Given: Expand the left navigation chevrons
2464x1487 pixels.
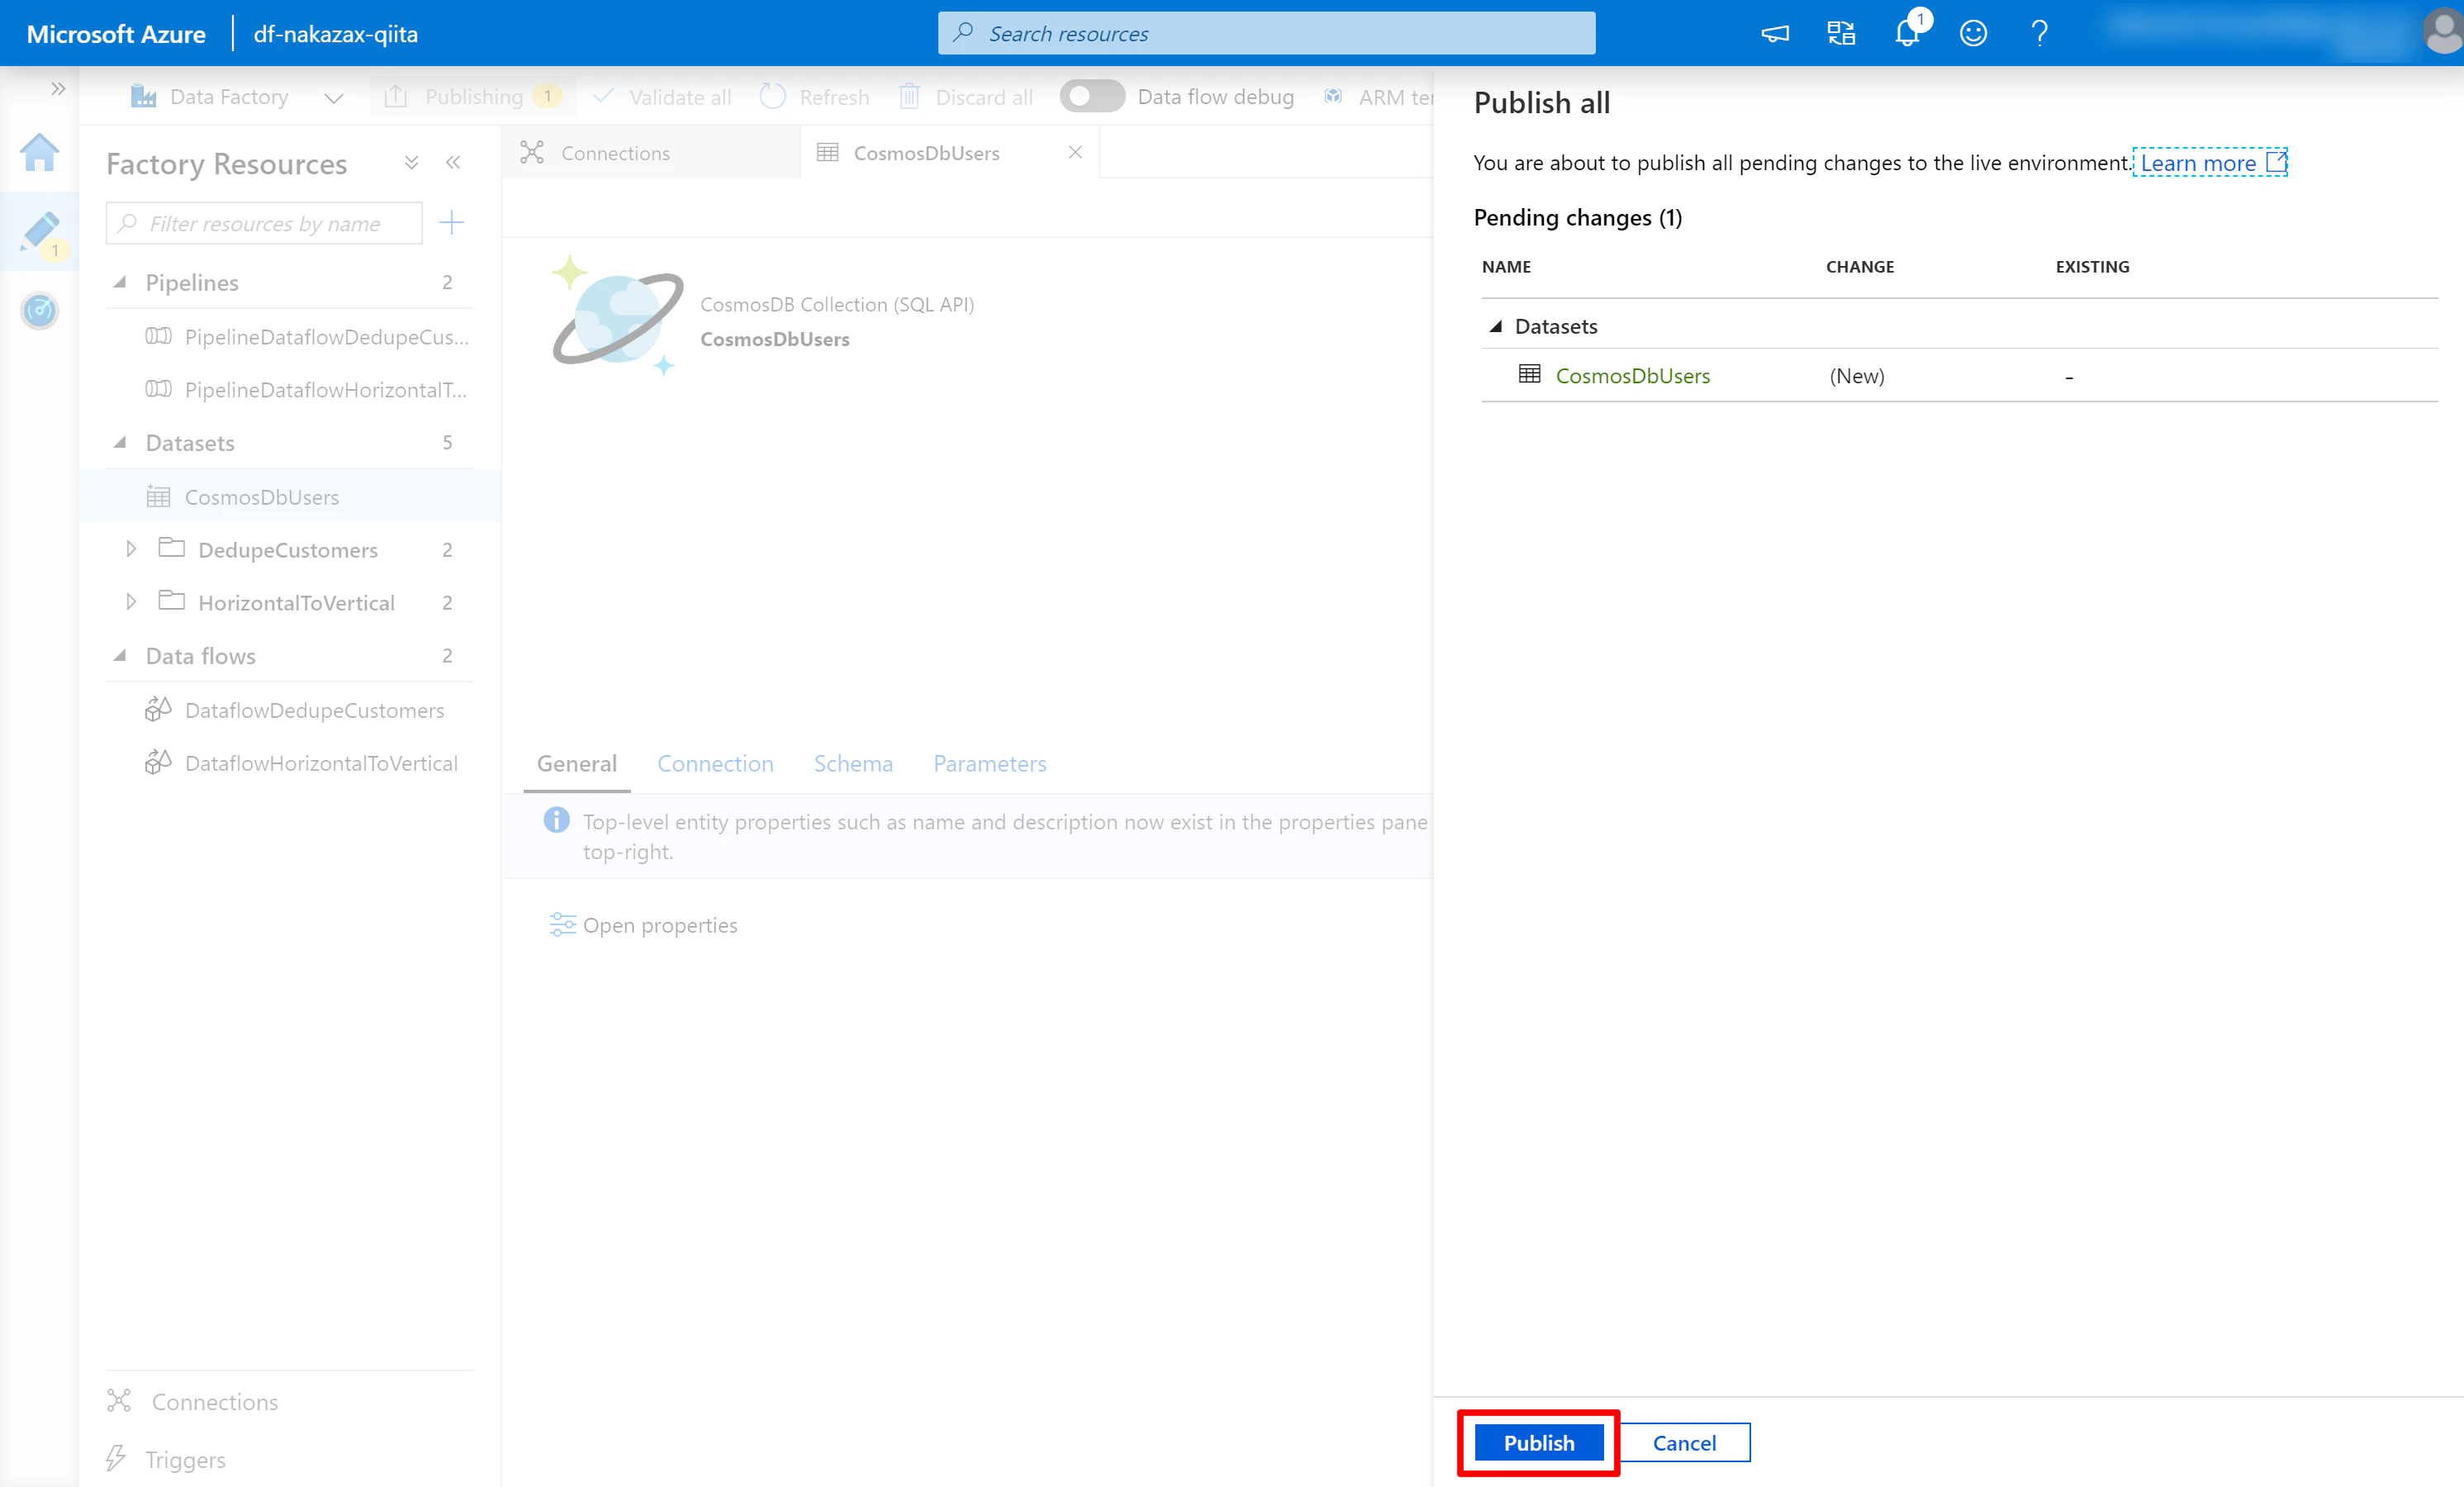Looking at the screenshot, I should click(x=58, y=89).
